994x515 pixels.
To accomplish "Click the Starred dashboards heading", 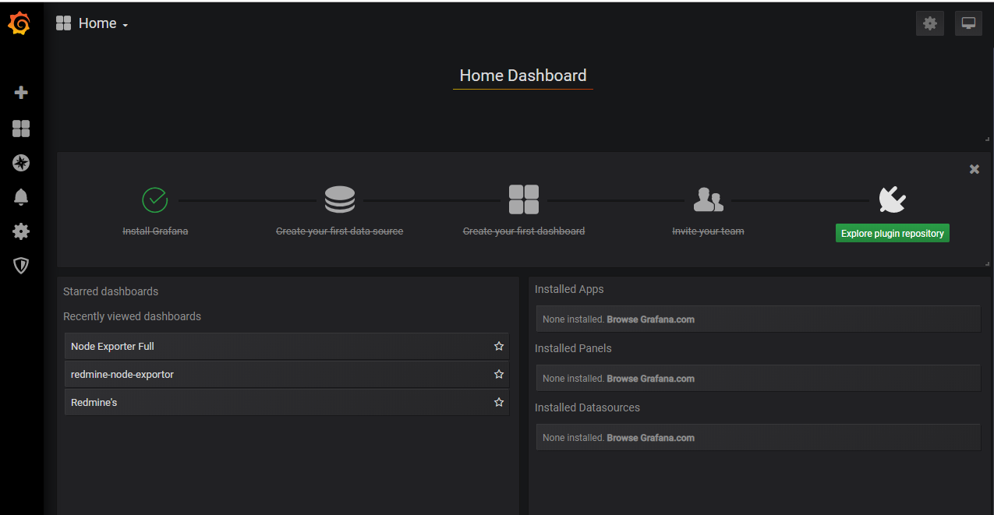I will coord(111,291).
